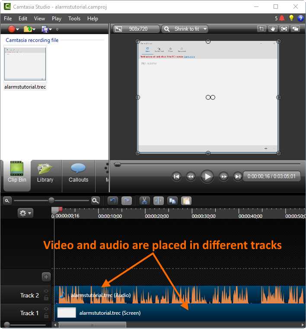This screenshot has width=306, height=329.
Task: Open the Help menu
Action: coord(92,19)
